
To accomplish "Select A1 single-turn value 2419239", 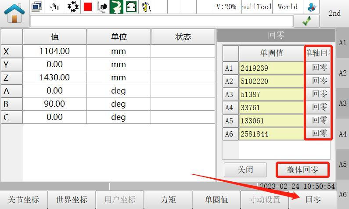I will point(272,68).
